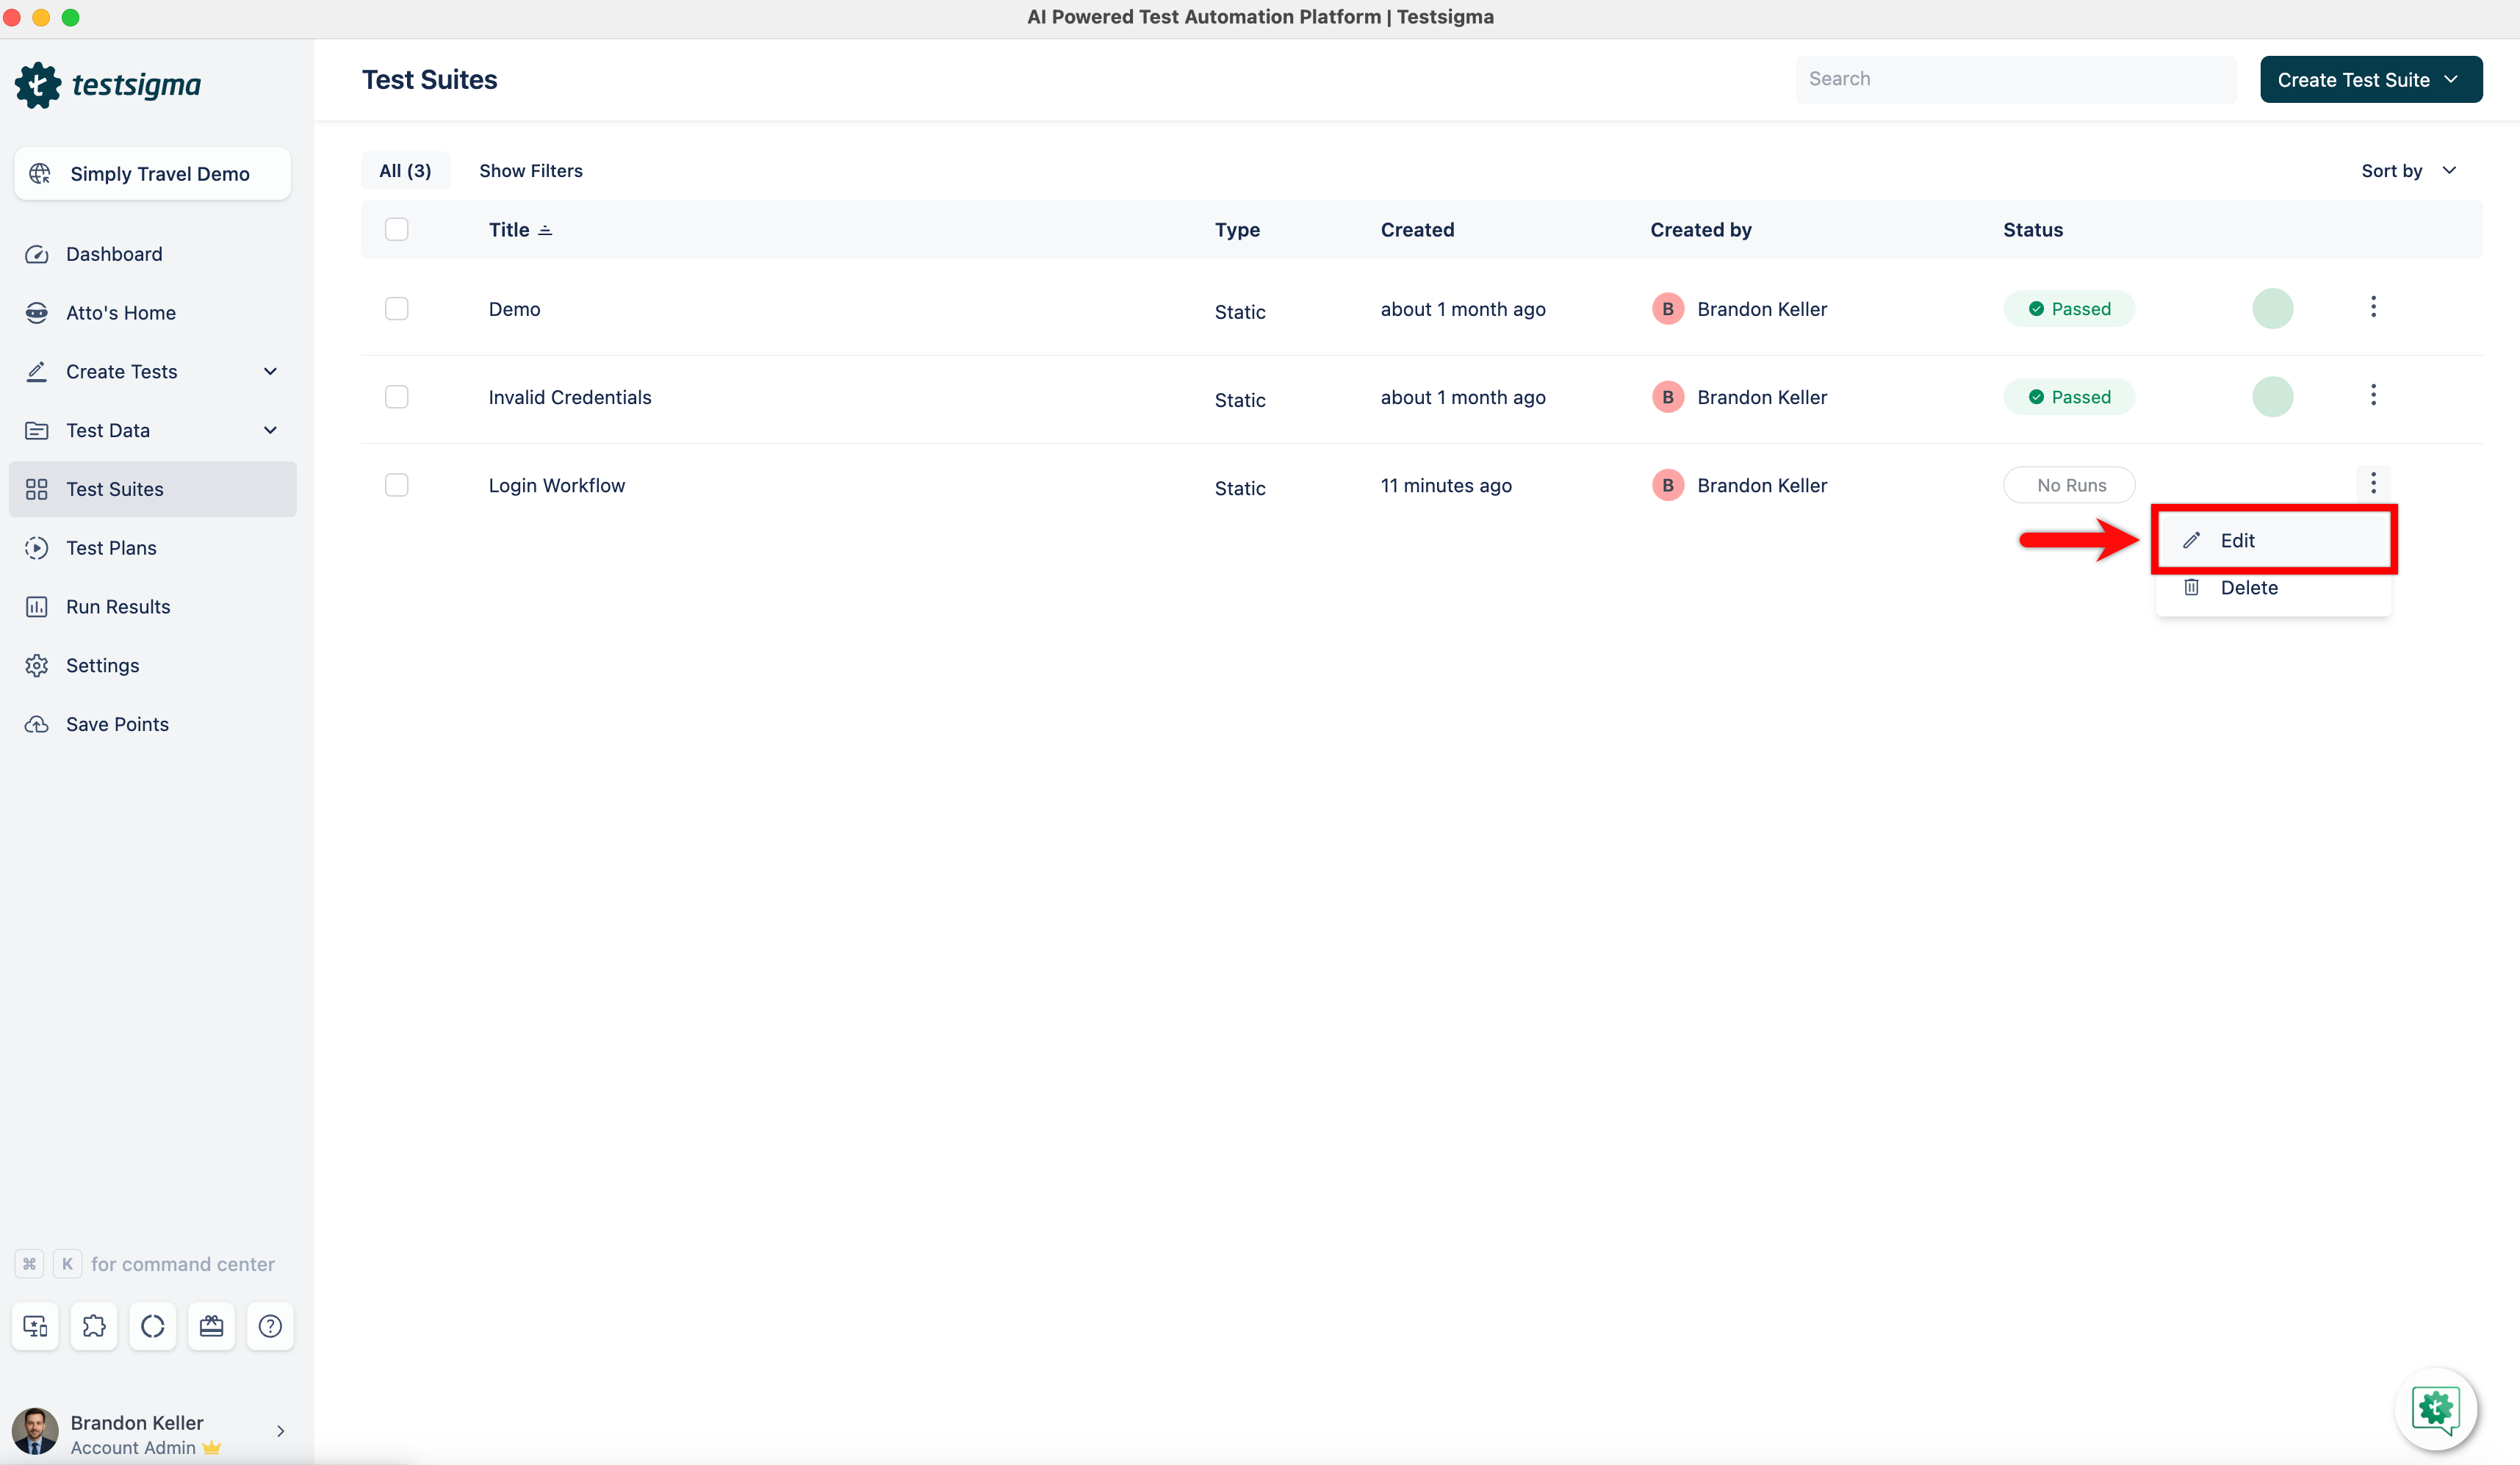The width and height of the screenshot is (2520, 1465).
Task: Open the three-dot menu for Demo suite
Action: click(x=2374, y=307)
